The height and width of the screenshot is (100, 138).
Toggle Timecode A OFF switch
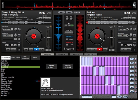click(67, 39)
